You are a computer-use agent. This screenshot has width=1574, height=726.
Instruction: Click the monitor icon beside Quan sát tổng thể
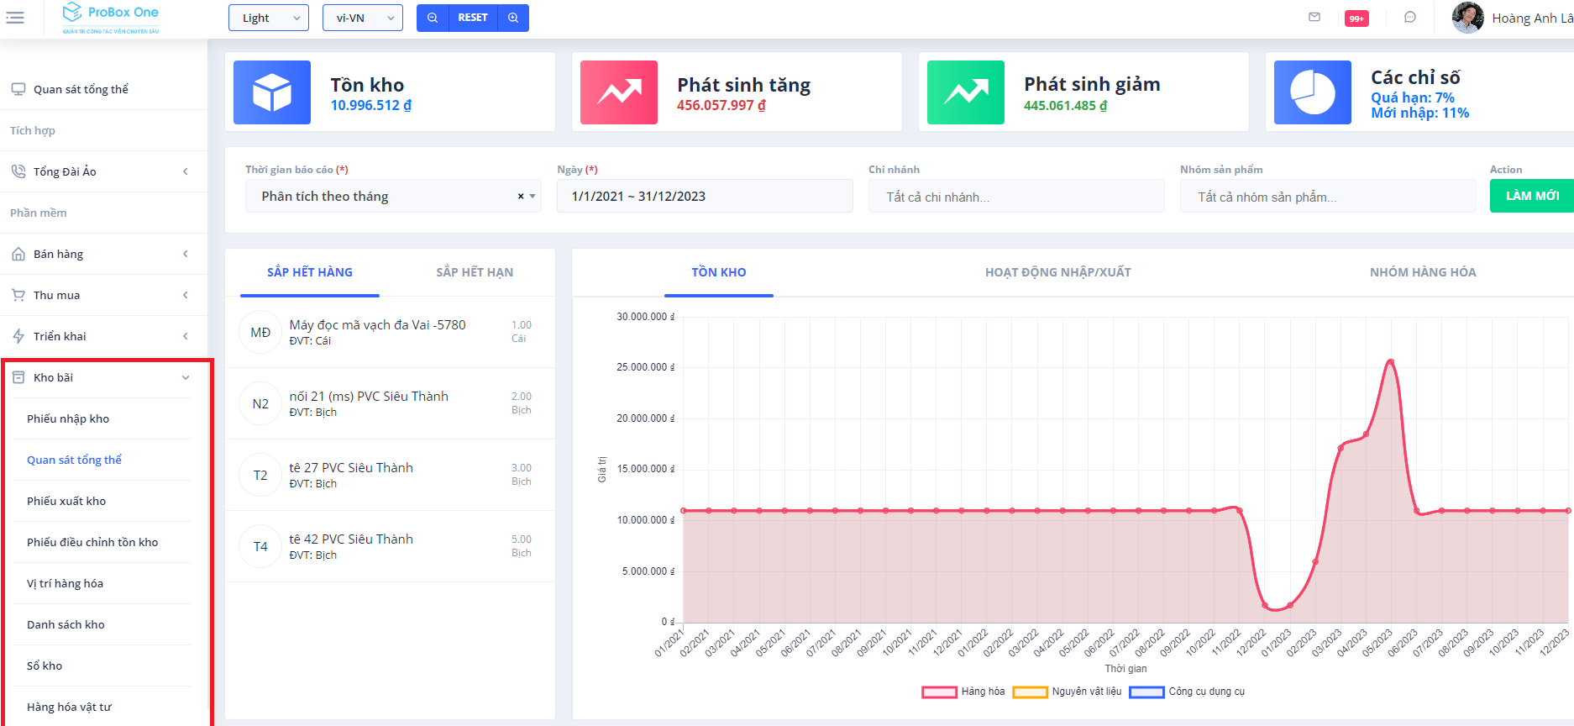point(18,89)
